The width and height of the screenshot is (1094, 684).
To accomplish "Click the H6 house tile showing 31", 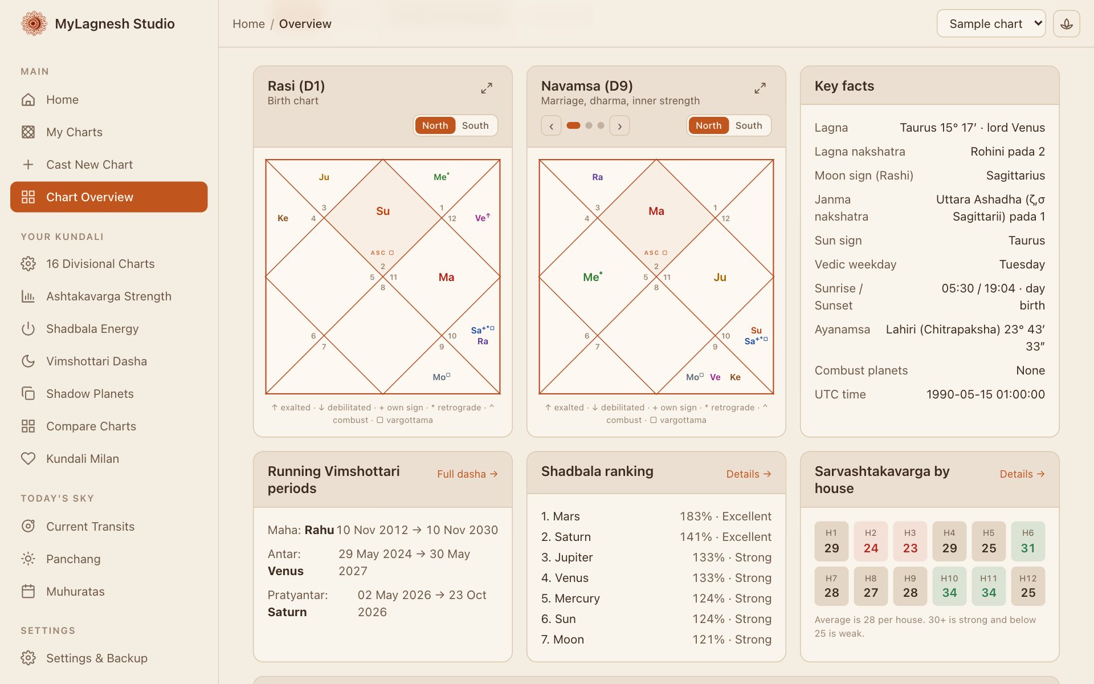I will pyautogui.click(x=1028, y=541).
